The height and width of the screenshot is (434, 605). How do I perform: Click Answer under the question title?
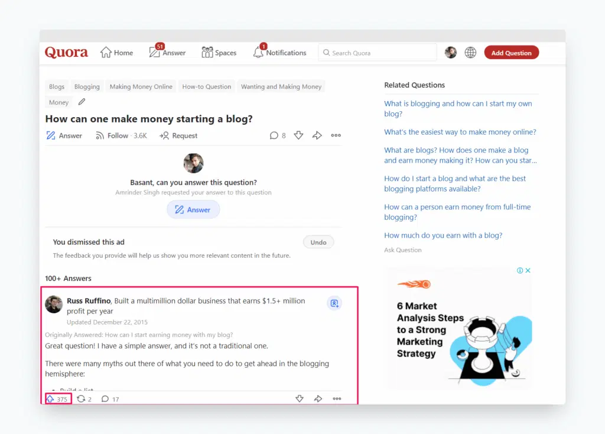[x=64, y=135]
